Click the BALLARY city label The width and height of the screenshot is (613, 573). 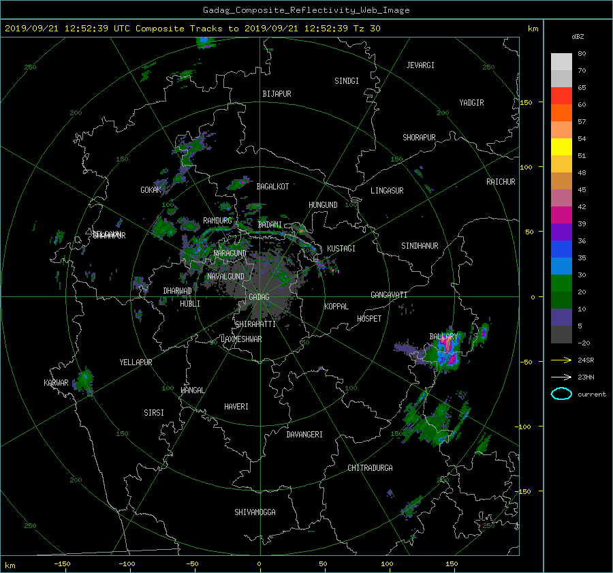coord(443,337)
